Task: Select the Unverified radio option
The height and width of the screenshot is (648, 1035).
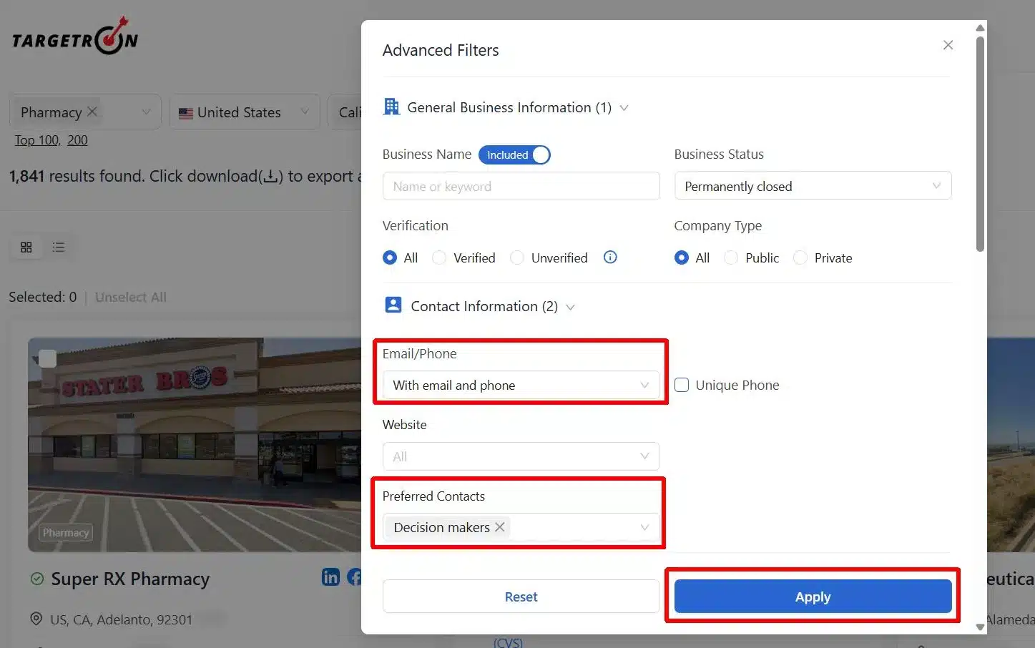Action: click(x=517, y=257)
